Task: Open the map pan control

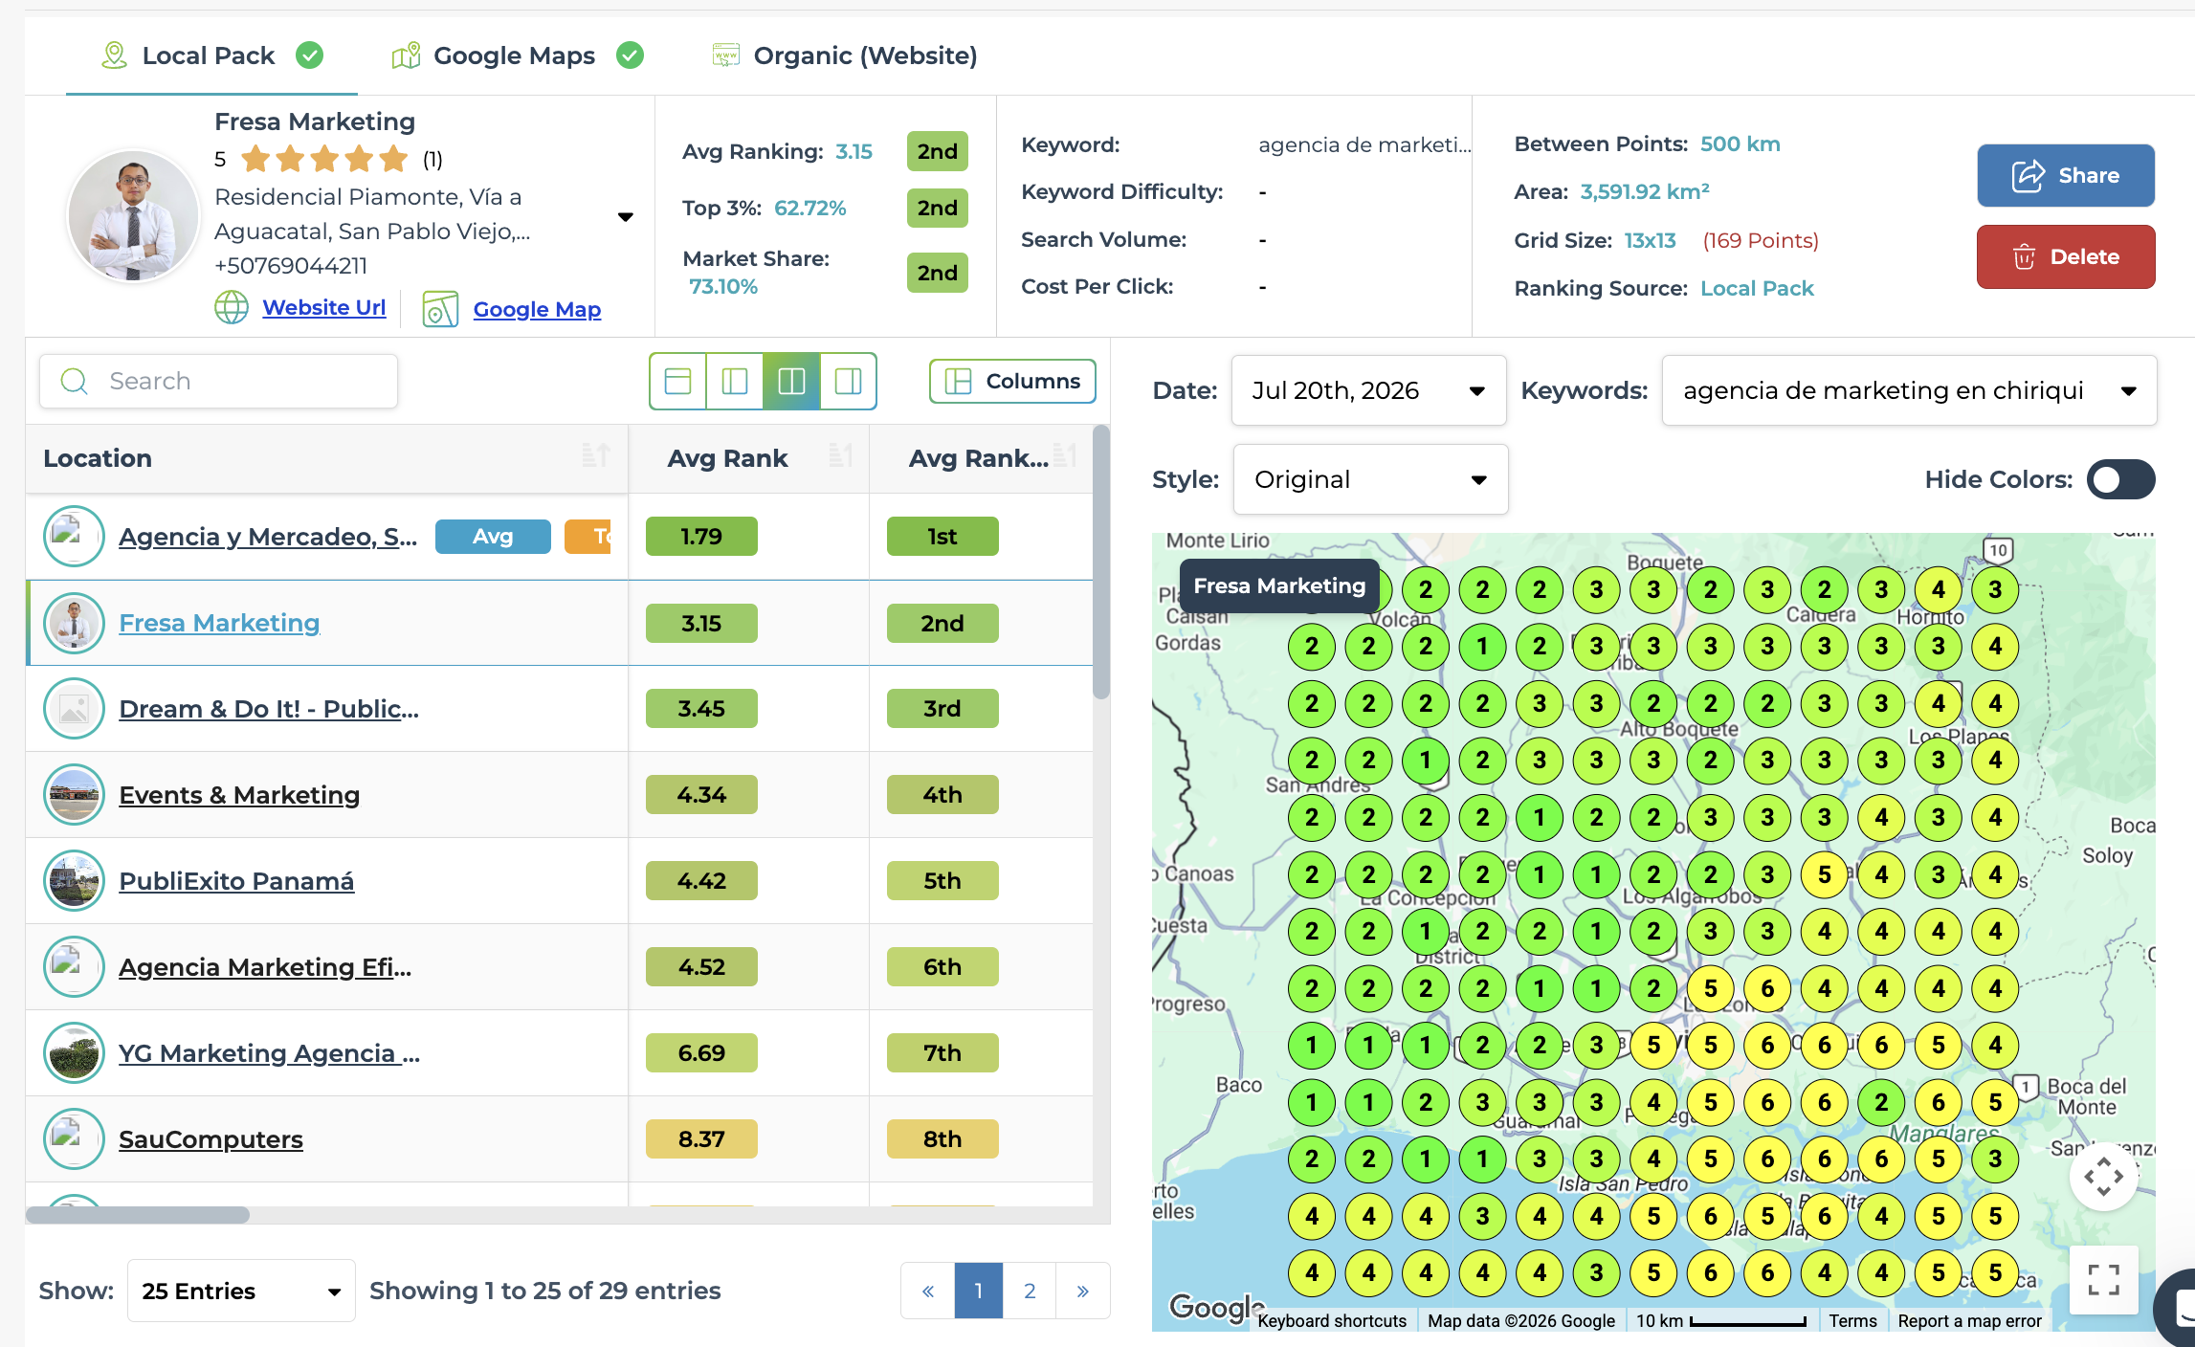Action: 2104,1177
